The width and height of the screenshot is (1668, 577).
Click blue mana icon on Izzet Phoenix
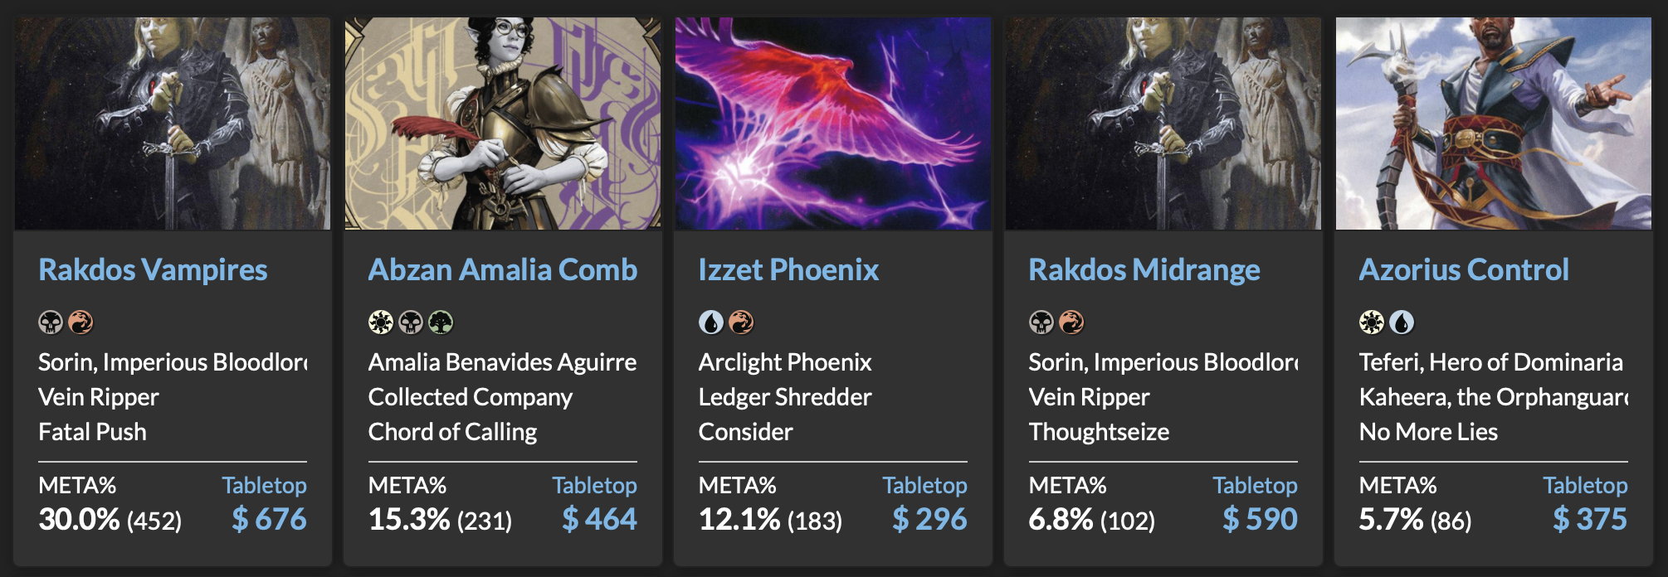[711, 322]
